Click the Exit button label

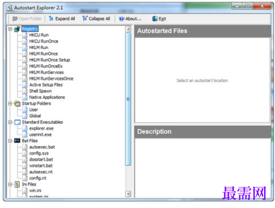(x=162, y=19)
